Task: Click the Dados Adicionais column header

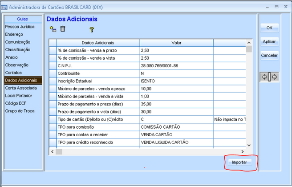Action: (98, 43)
